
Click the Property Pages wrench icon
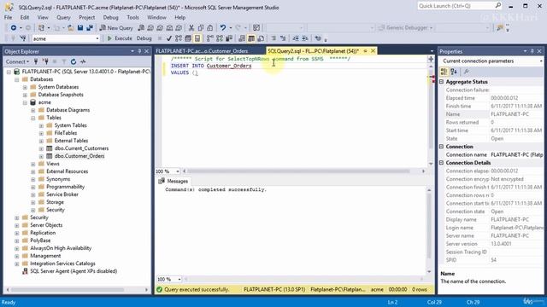point(467,72)
